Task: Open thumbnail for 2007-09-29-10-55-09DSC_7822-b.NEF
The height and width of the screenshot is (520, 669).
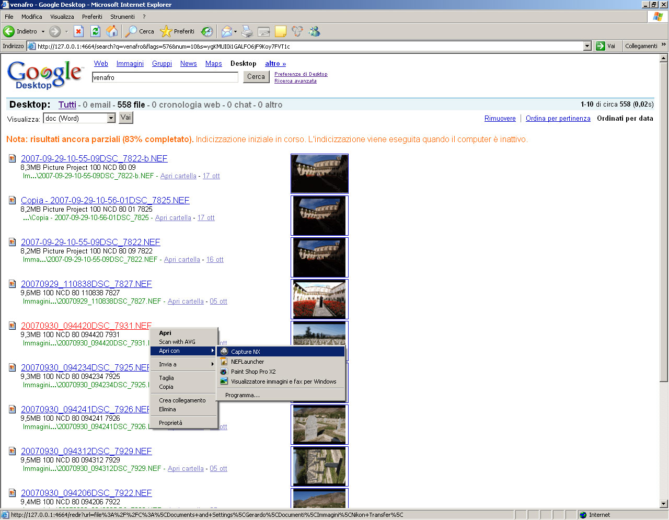Action: pyautogui.click(x=319, y=174)
